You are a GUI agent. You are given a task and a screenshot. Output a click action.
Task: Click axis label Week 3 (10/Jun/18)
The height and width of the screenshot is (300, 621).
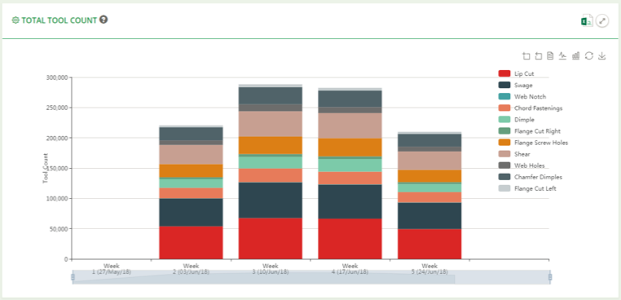(x=271, y=269)
